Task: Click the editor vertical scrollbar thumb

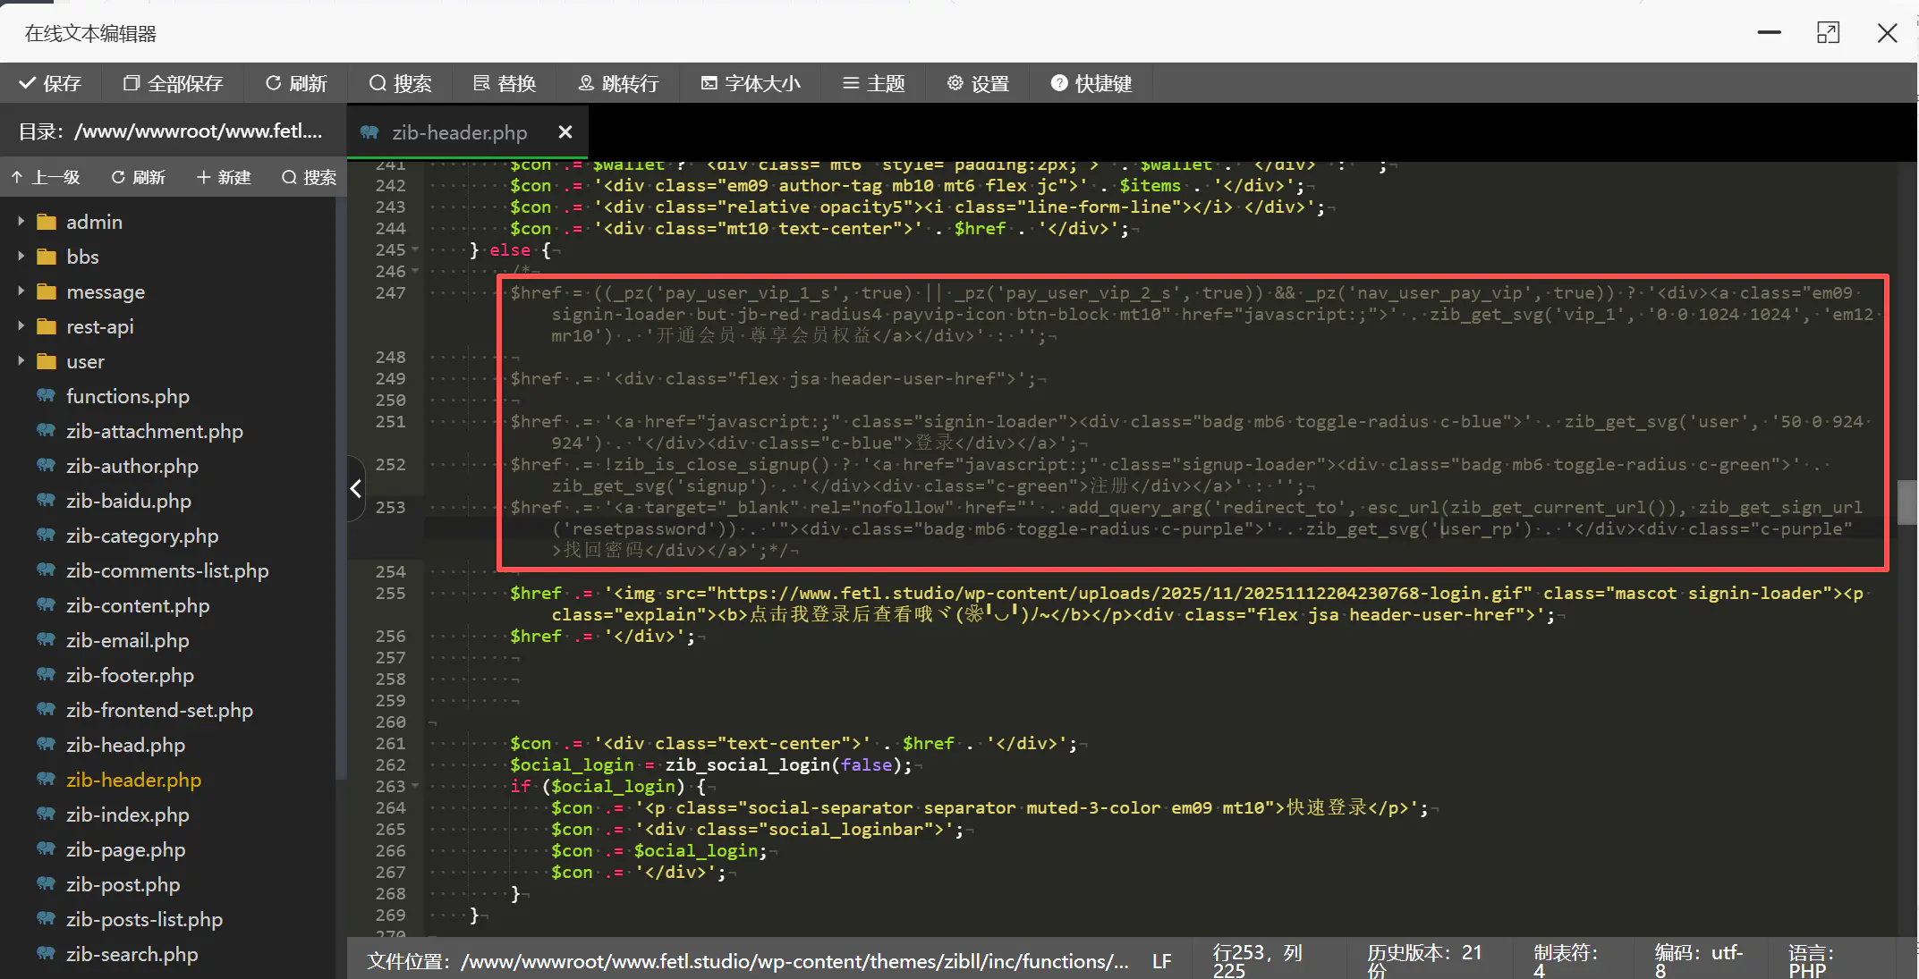Action: pyautogui.click(x=1906, y=502)
